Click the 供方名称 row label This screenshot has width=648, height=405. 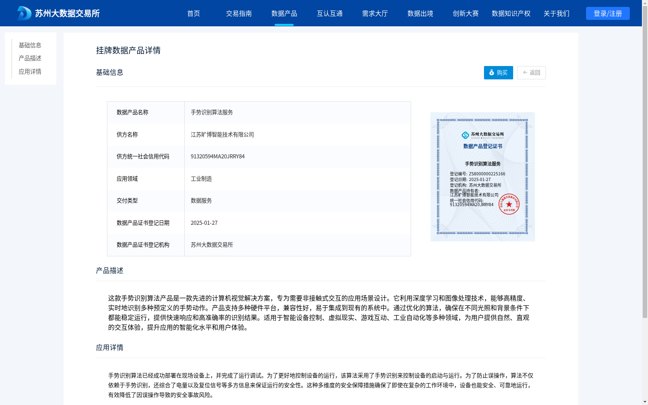click(x=127, y=134)
